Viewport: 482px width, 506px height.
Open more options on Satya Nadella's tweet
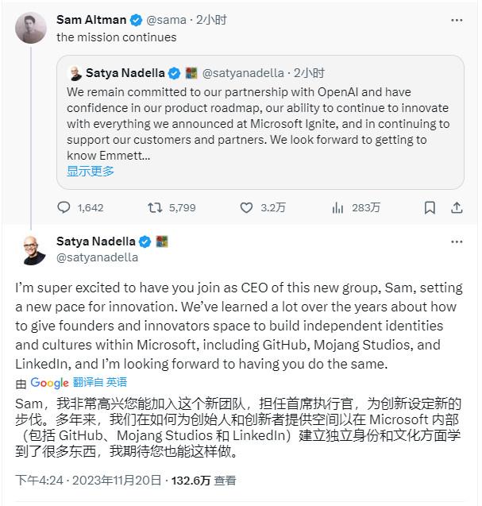(457, 241)
